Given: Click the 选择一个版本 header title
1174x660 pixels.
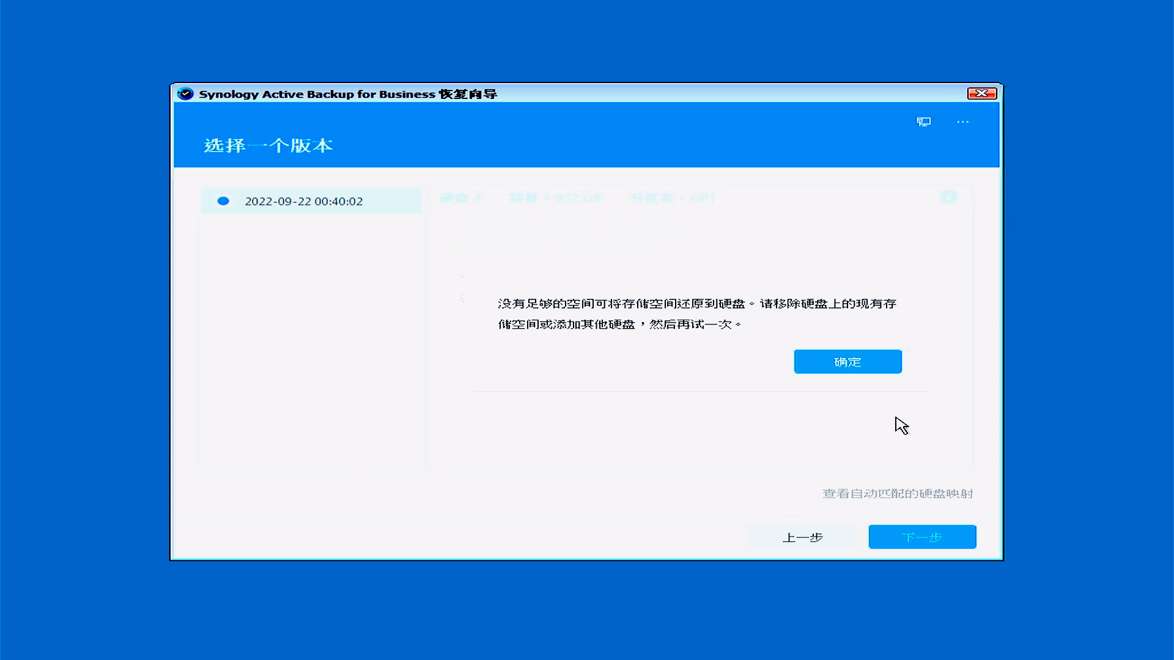Looking at the screenshot, I should [268, 145].
